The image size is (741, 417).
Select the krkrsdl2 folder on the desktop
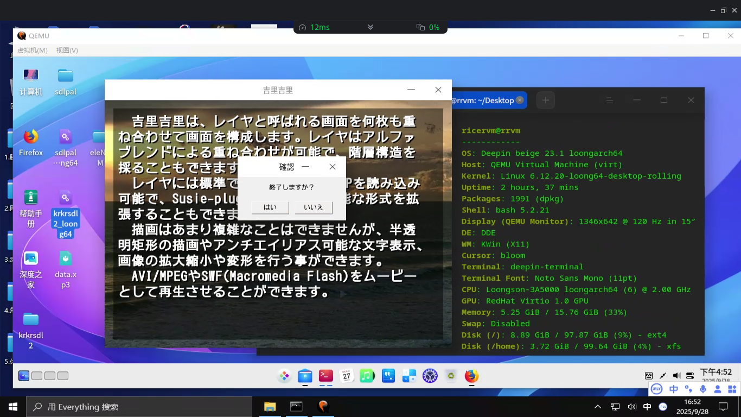31,331
